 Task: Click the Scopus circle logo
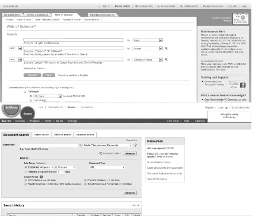click(27, 114)
